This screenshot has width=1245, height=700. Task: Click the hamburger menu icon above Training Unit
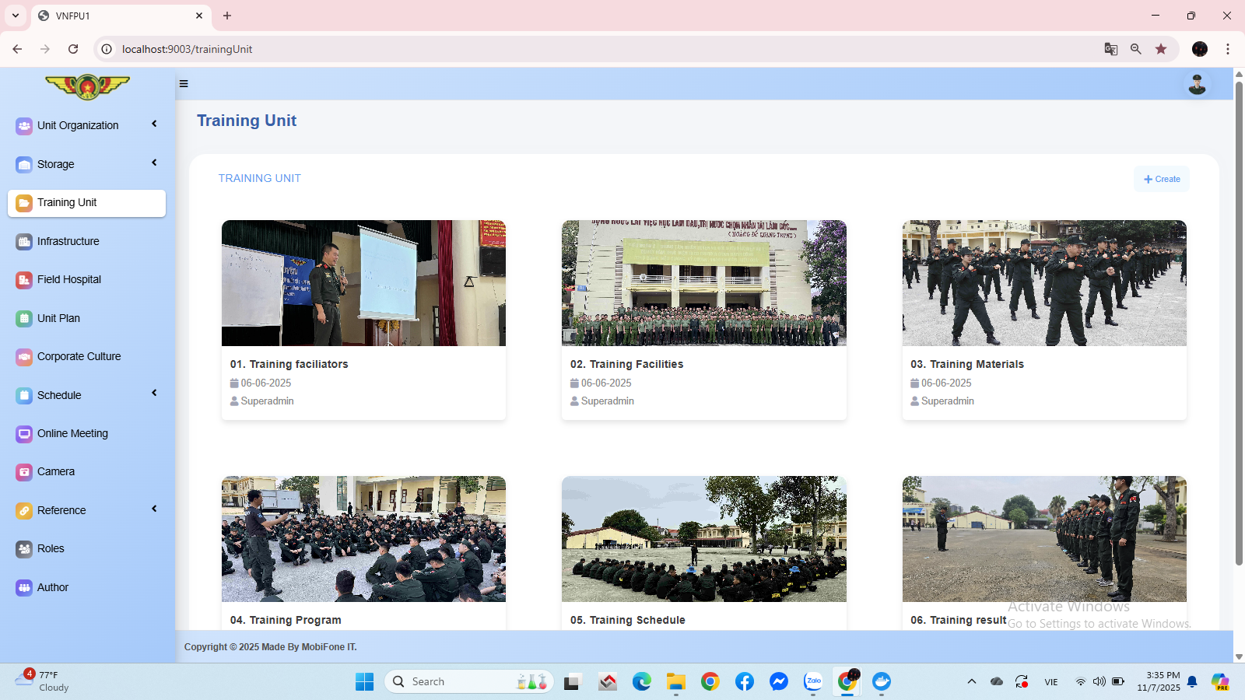(184, 83)
